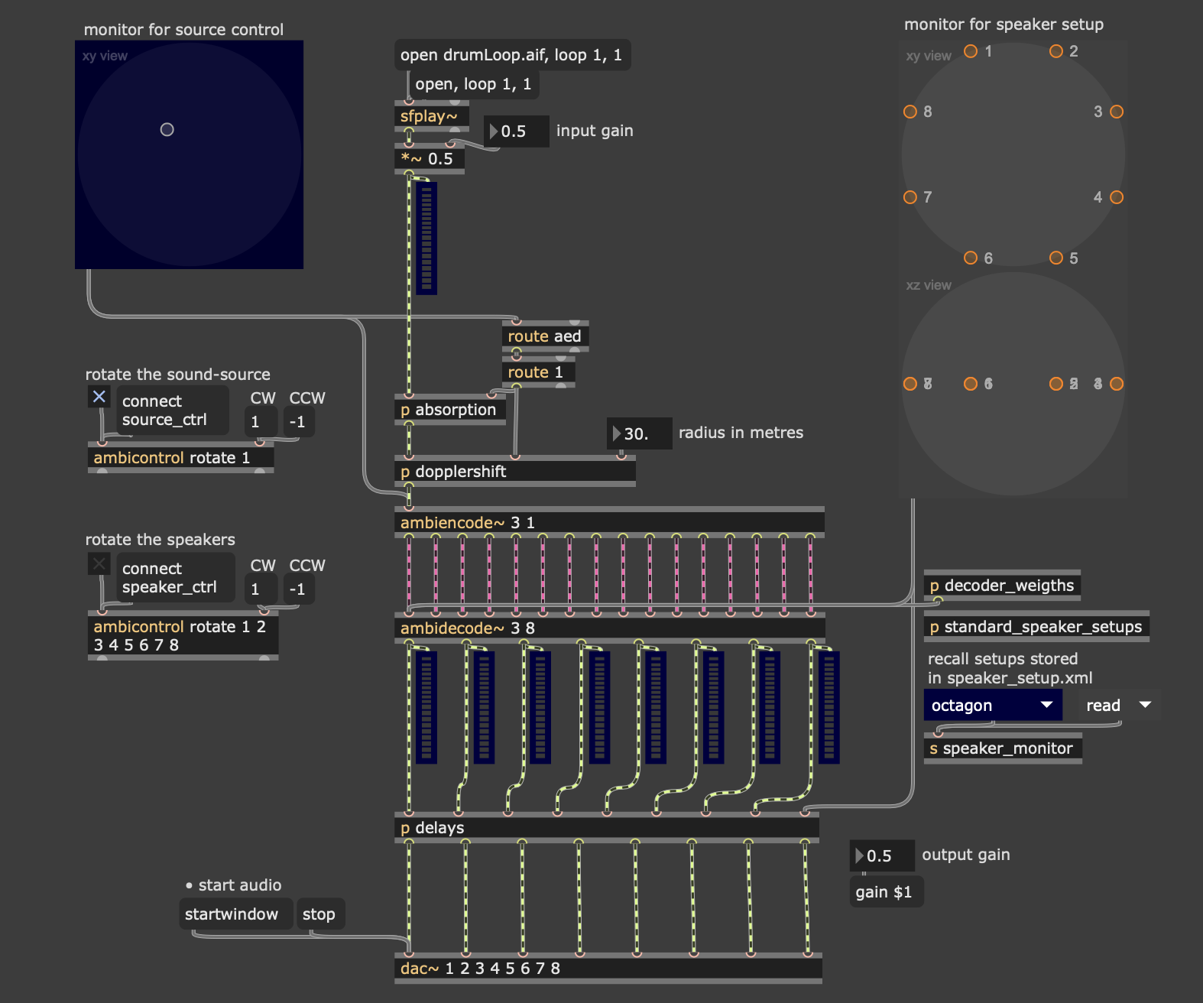Select the dac~ 1 2 3 4 5 6 7 8 object
This screenshot has width=1203, height=1003.
point(608,969)
